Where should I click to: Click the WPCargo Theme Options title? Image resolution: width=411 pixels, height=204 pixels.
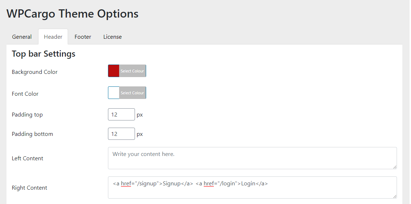click(x=72, y=14)
